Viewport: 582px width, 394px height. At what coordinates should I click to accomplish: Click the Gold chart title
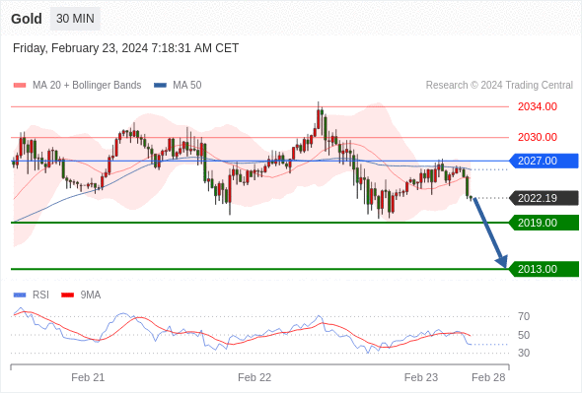27,19
